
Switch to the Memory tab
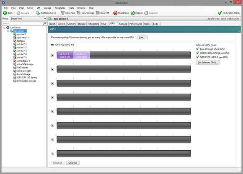tap(72, 24)
